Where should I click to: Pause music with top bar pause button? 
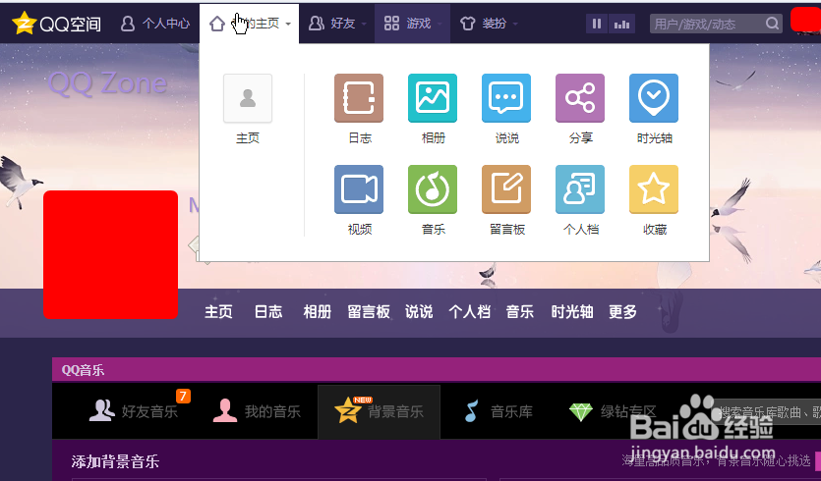(597, 24)
